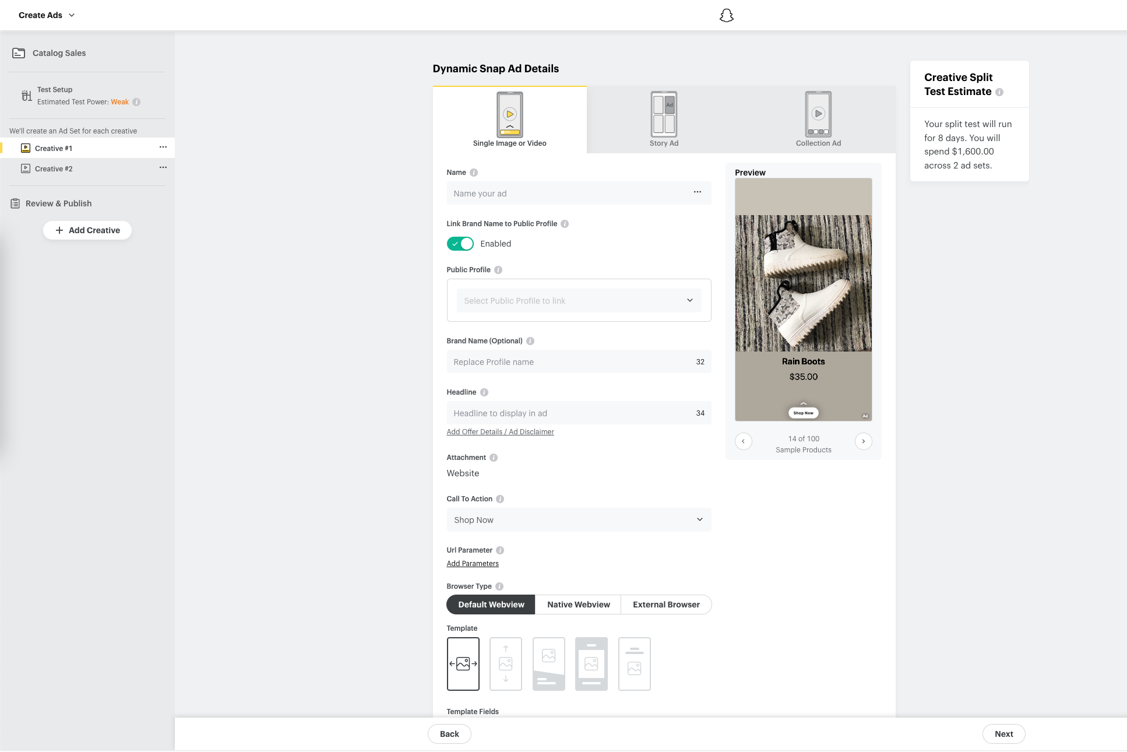
Task: Select External Browser option
Action: pyautogui.click(x=666, y=605)
